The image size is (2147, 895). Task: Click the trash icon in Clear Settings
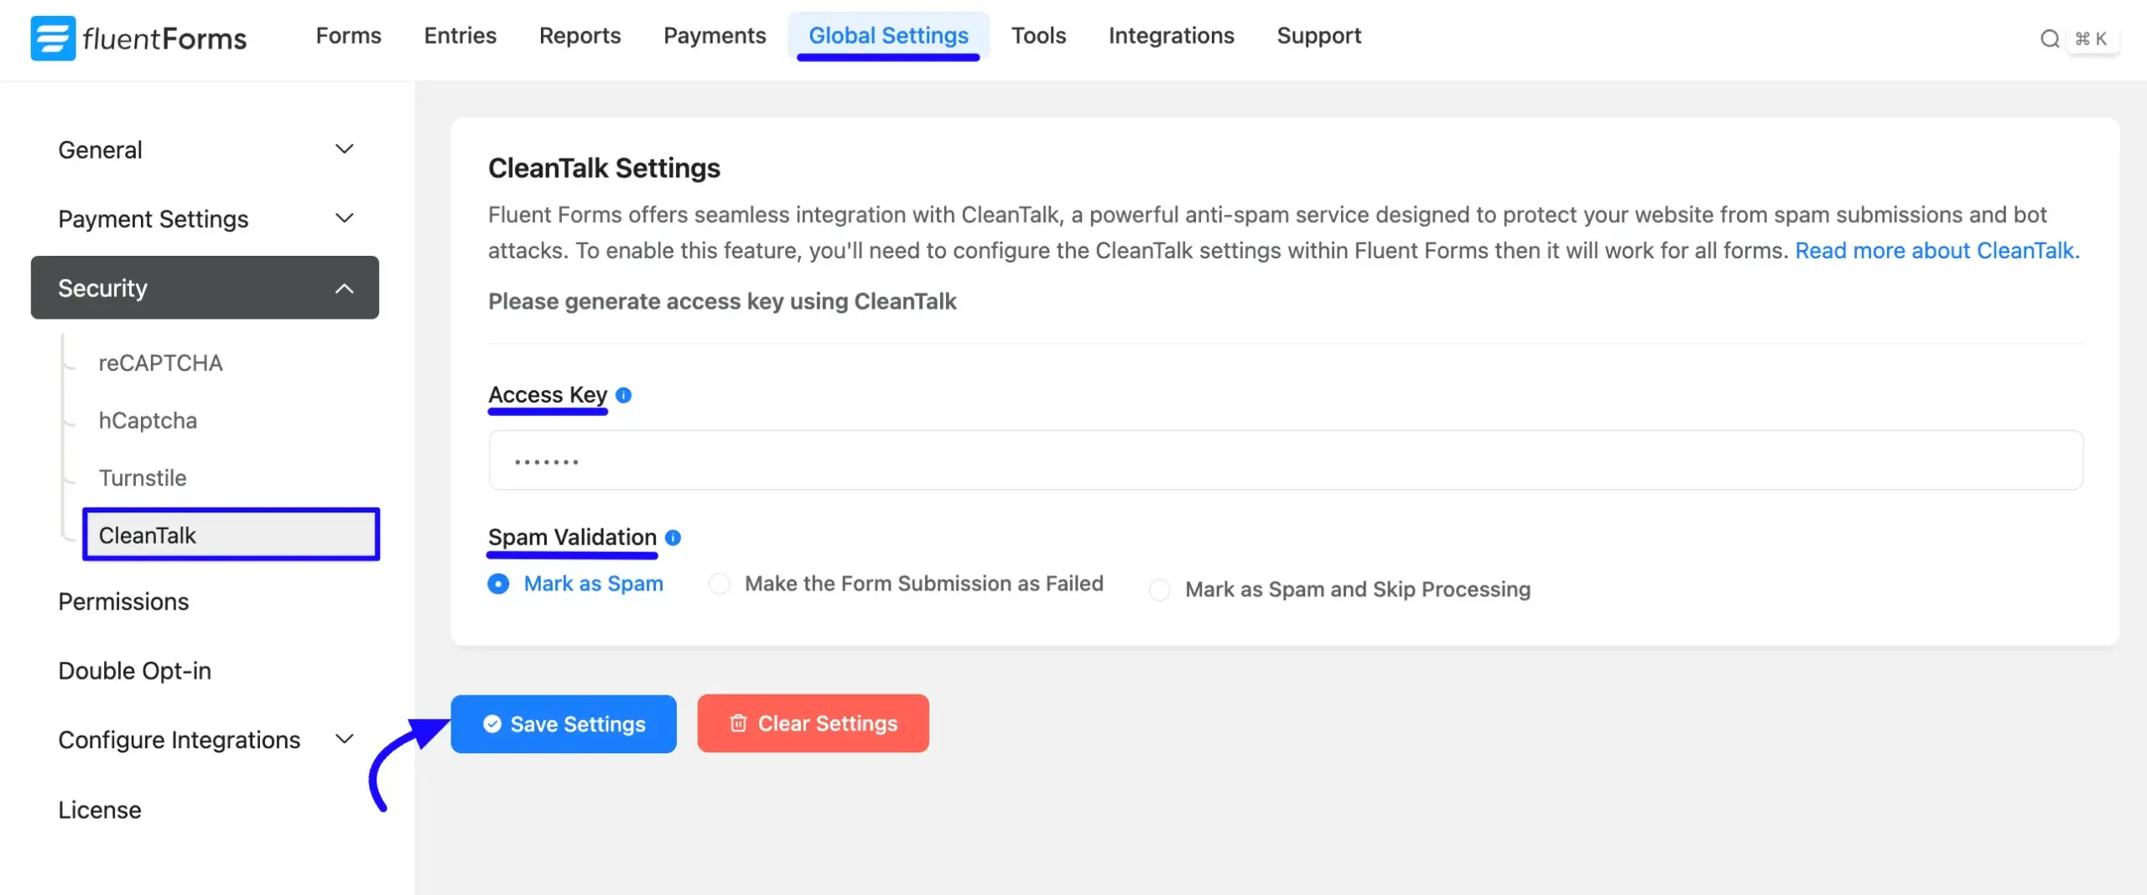tap(738, 723)
